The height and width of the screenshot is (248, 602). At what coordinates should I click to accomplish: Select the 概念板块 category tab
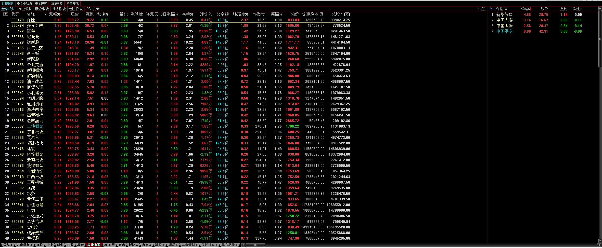click(42, 9)
